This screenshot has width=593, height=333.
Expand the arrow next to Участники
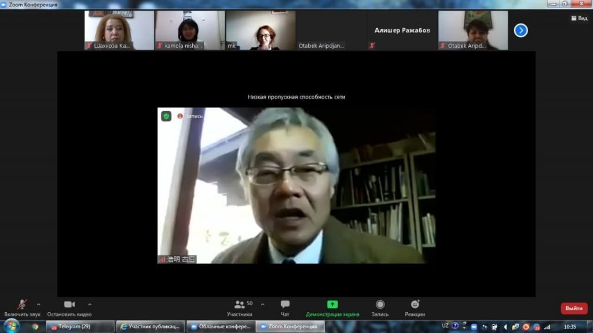click(262, 304)
